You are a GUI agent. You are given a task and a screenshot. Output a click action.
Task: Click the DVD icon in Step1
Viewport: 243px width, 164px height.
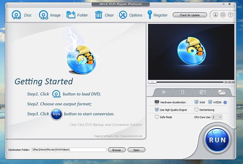pyautogui.click(x=56, y=94)
